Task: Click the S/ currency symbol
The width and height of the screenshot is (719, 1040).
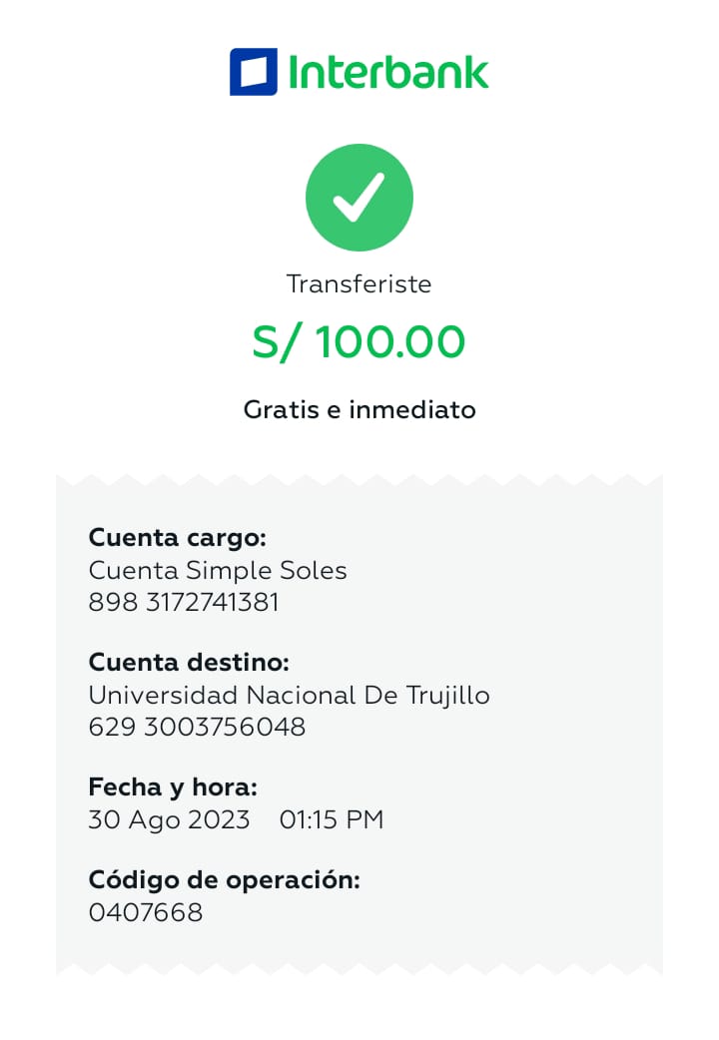Action: 277,343
